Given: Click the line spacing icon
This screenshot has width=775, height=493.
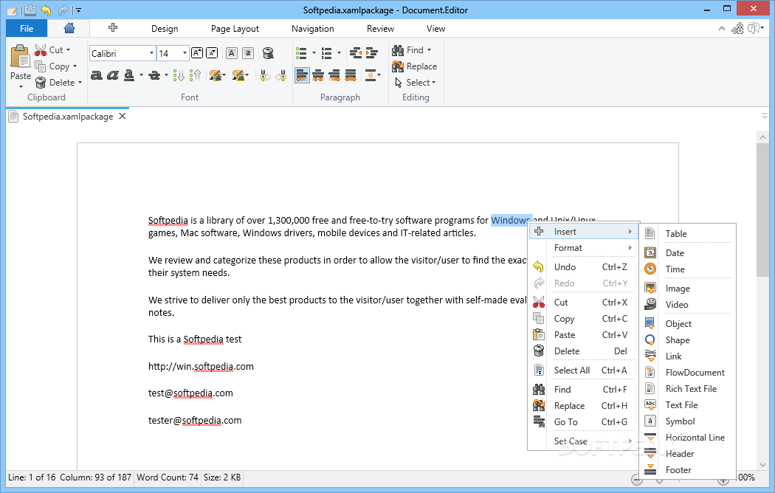Looking at the screenshot, I should click(x=371, y=75).
